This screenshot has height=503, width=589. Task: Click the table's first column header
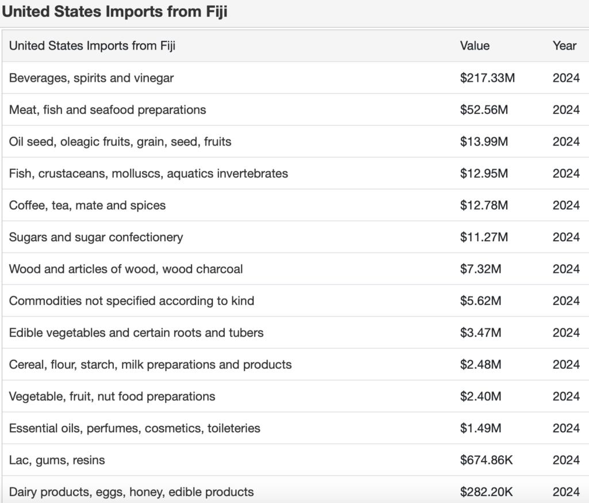pyautogui.click(x=92, y=46)
